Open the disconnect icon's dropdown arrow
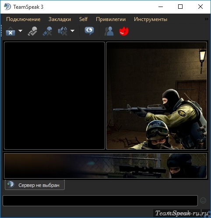 [x=20, y=31]
